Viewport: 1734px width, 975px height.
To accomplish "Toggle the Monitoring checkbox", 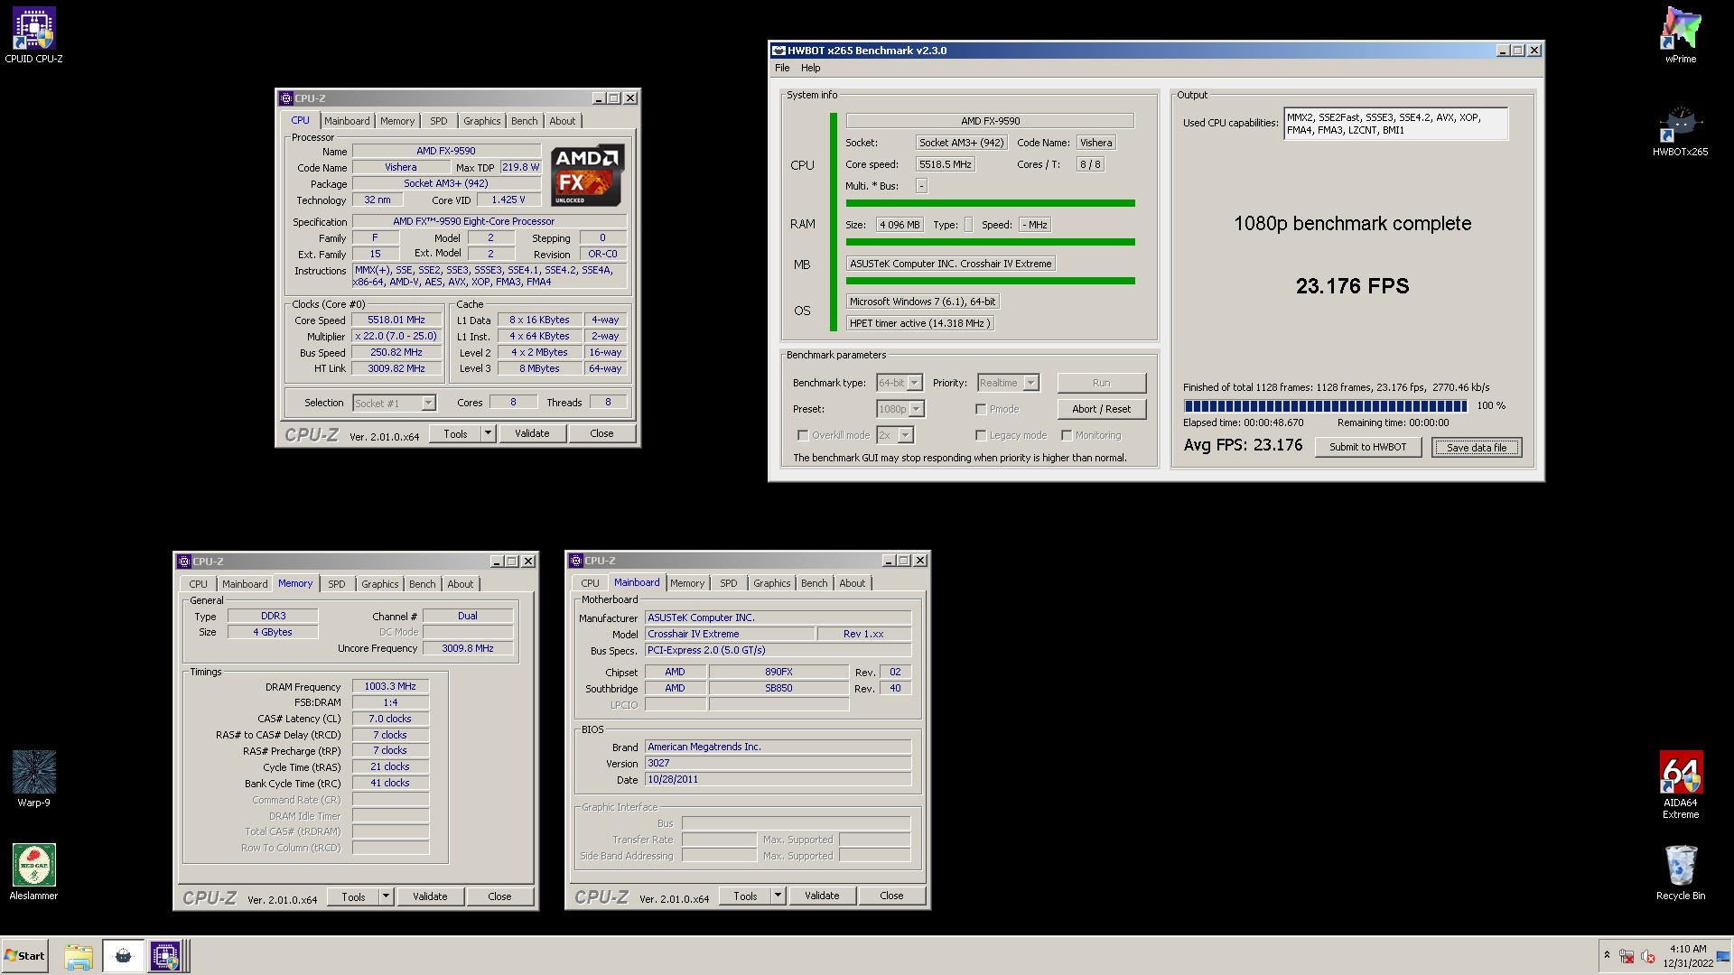I will (x=1067, y=435).
